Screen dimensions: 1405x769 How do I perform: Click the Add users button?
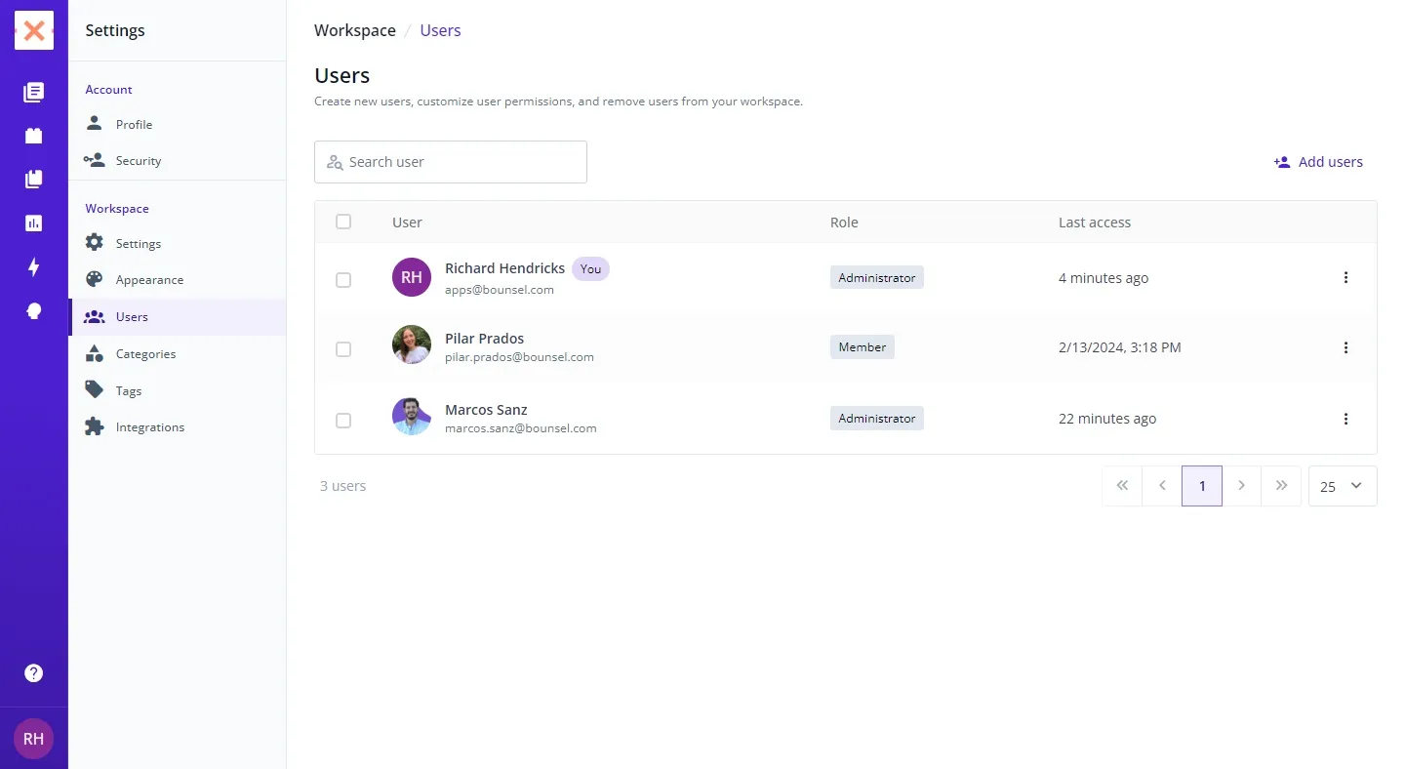tap(1318, 162)
